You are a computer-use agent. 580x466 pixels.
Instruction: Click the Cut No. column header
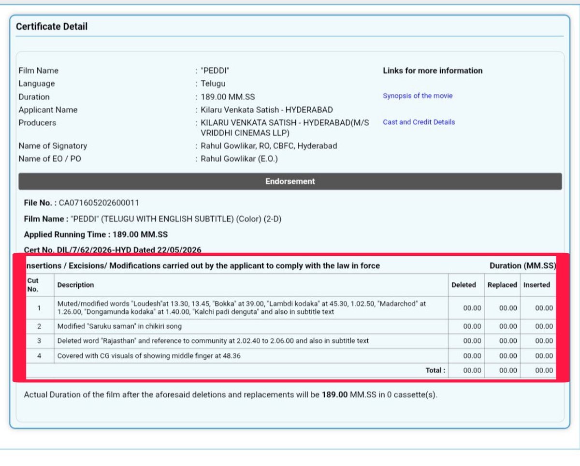pos(33,285)
